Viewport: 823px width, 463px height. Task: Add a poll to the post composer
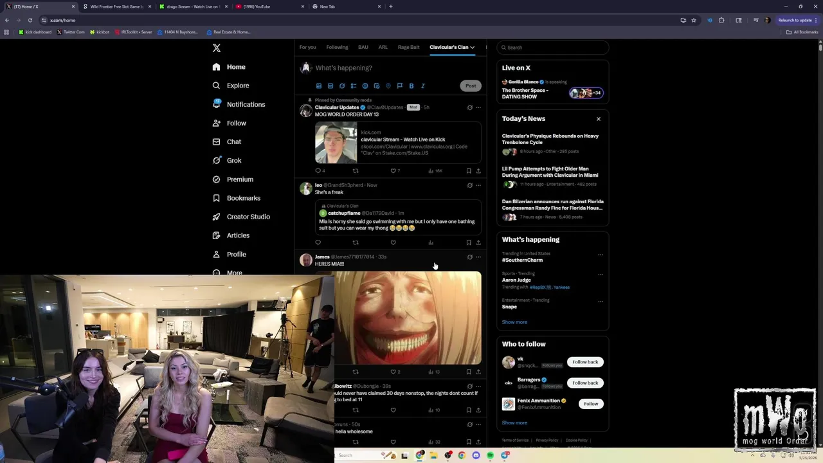(354, 86)
